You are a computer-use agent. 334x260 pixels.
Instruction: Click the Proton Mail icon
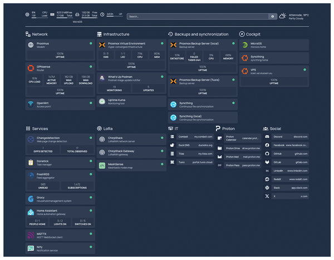(220, 157)
